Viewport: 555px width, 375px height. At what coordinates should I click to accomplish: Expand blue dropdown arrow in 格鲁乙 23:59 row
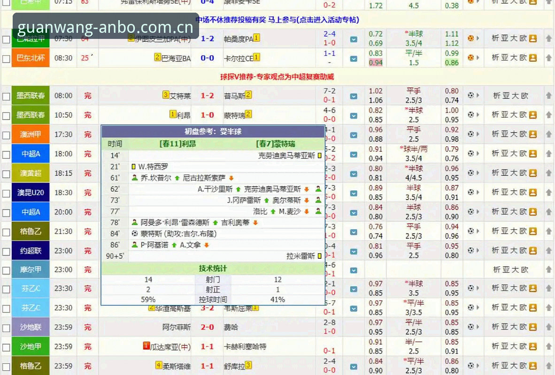coord(354,367)
